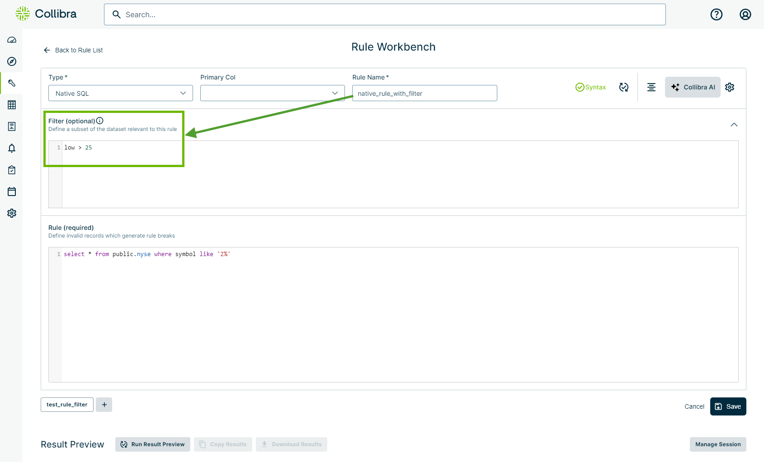The image size is (764, 462).
Task: Open the grid table sidebar icon
Action: point(12,105)
